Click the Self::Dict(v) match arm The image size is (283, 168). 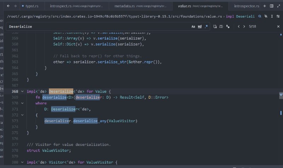point(68,44)
